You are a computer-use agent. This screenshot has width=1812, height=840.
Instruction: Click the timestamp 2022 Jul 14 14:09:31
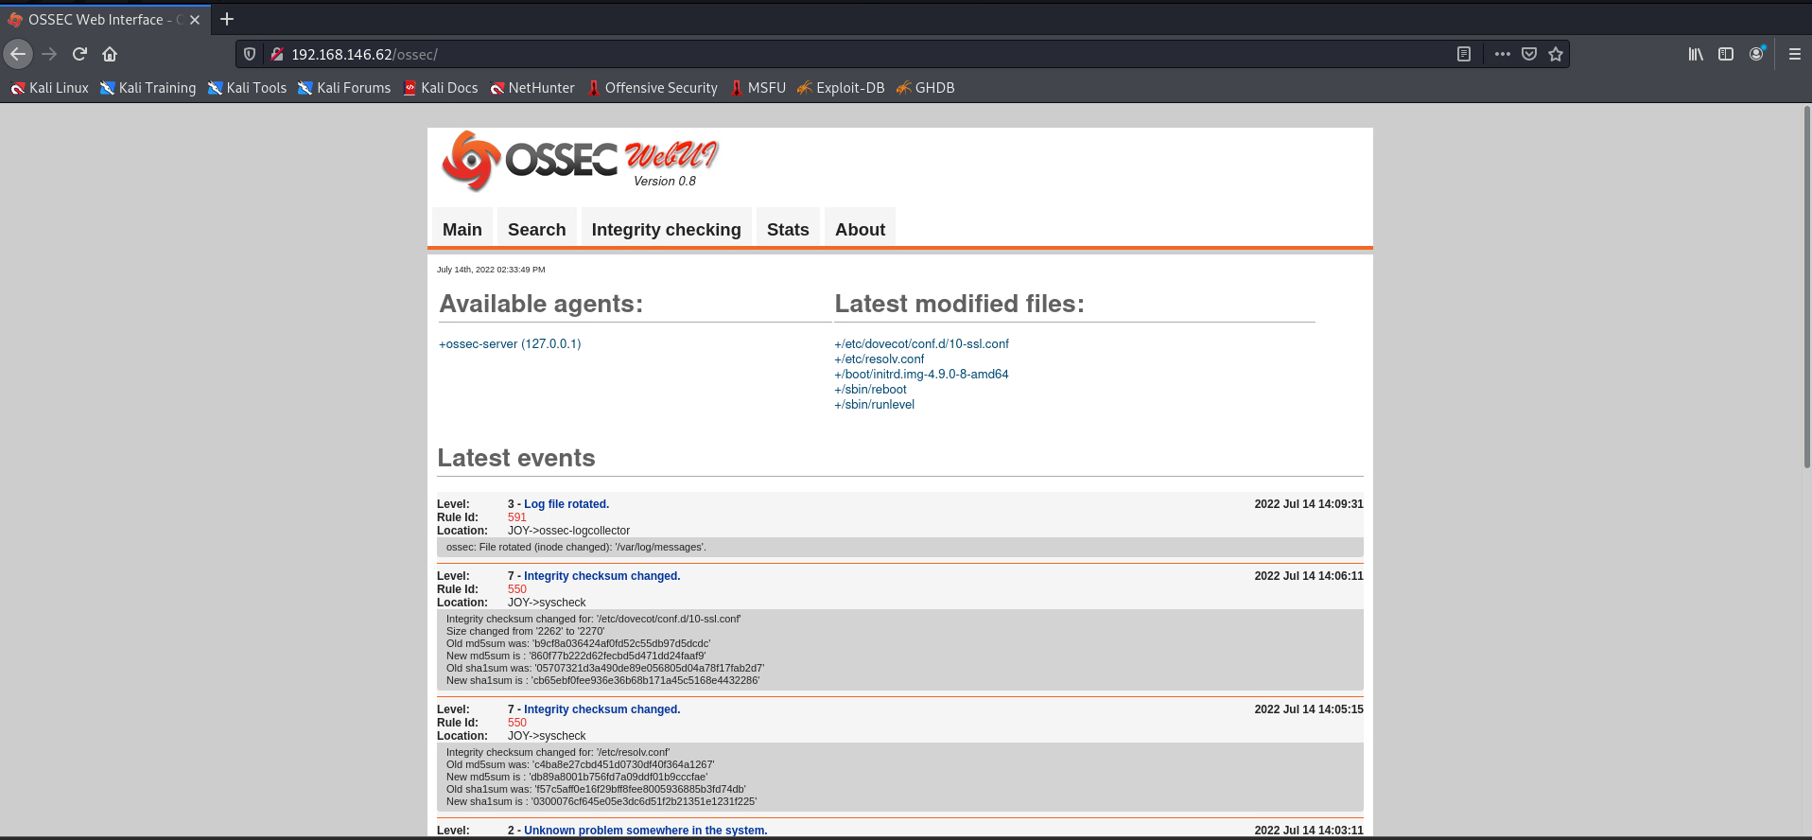pos(1309,504)
